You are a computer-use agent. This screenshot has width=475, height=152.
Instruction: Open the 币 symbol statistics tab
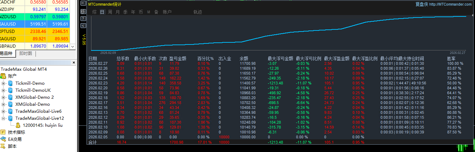[141, 12]
